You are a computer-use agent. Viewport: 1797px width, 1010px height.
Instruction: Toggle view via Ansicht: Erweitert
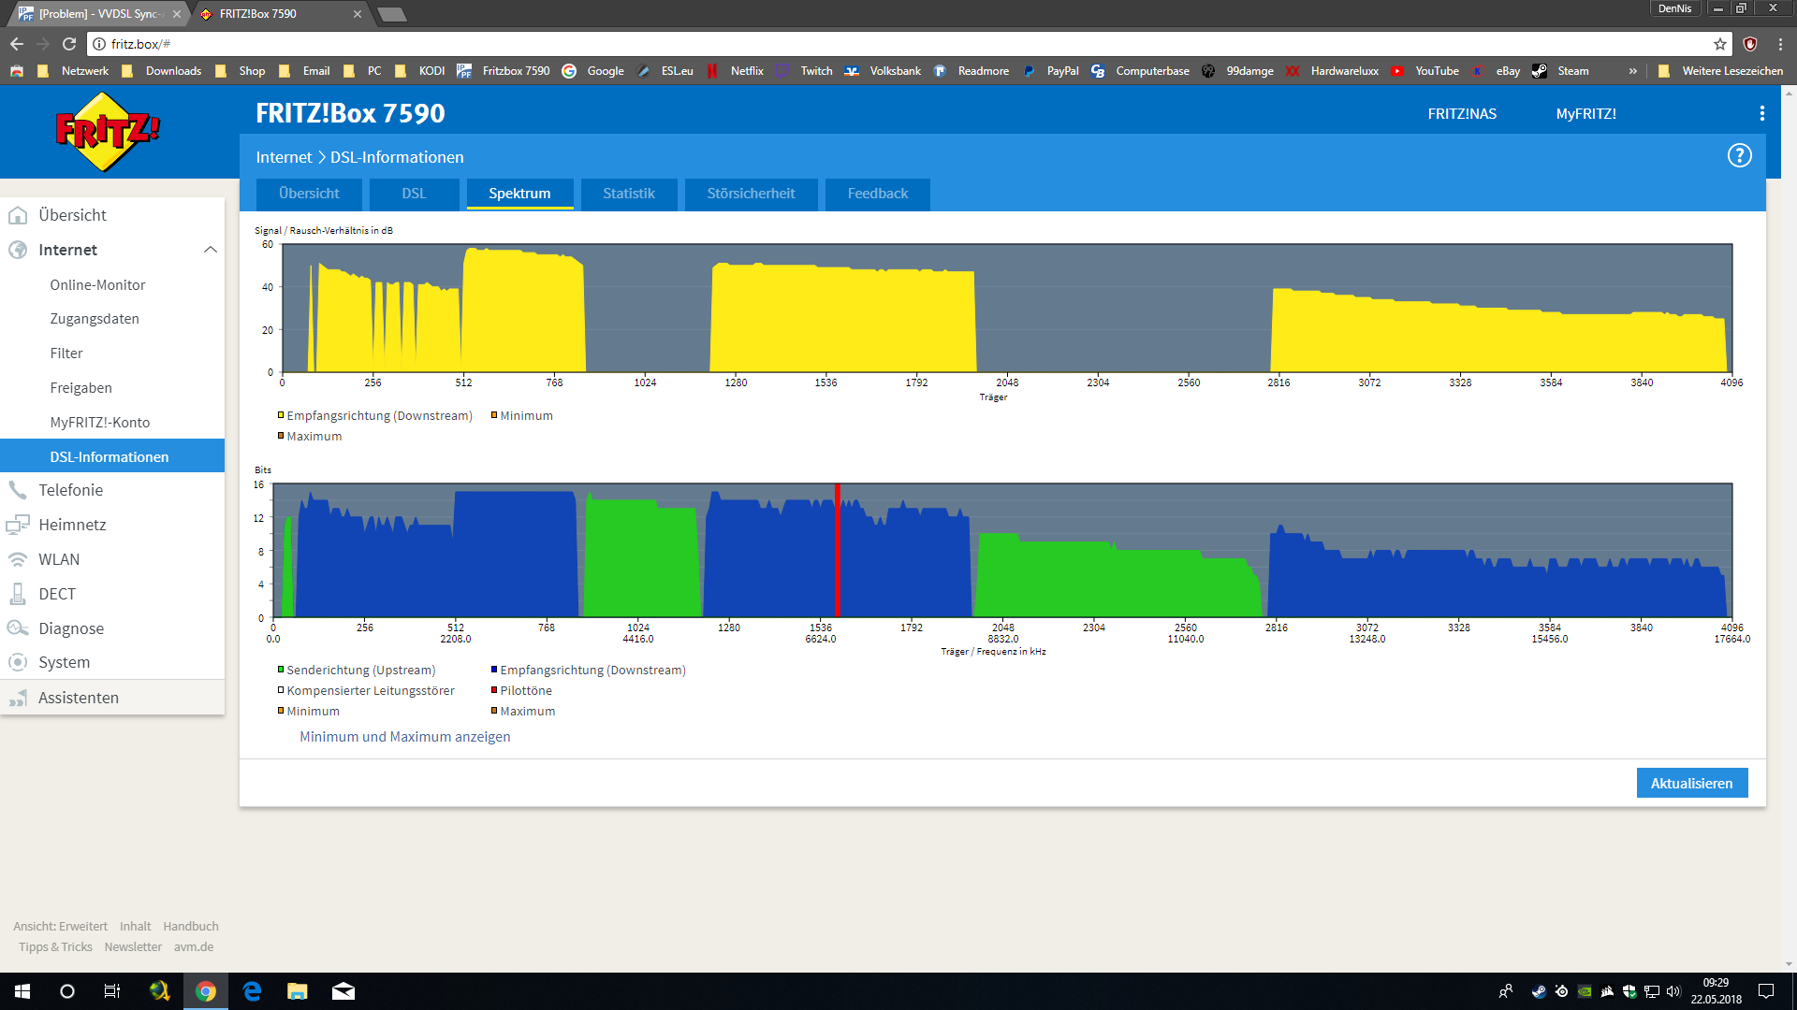tap(60, 926)
